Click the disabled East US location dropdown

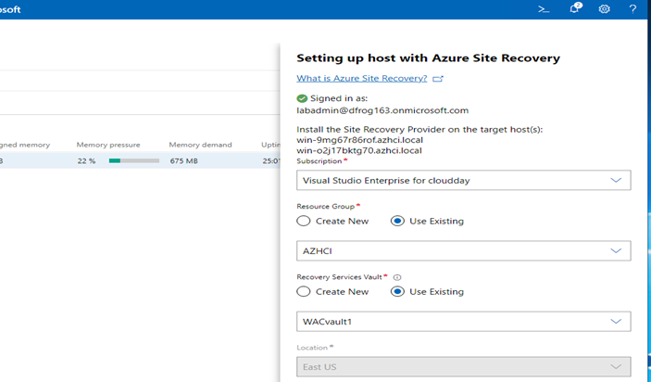(463, 366)
